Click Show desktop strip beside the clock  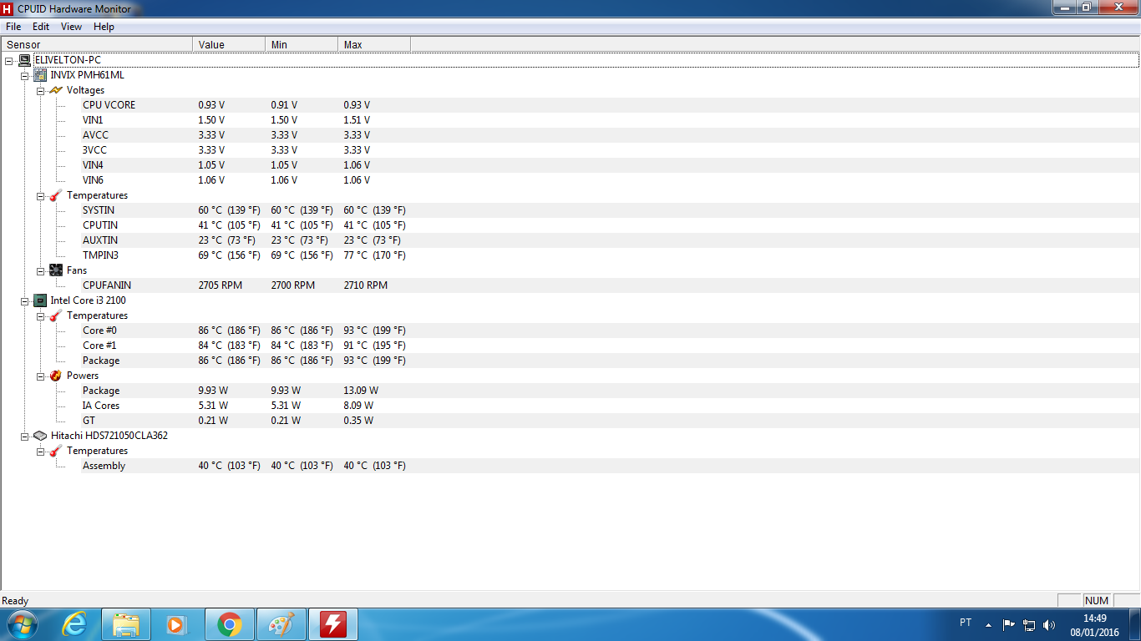(1135, 624)
